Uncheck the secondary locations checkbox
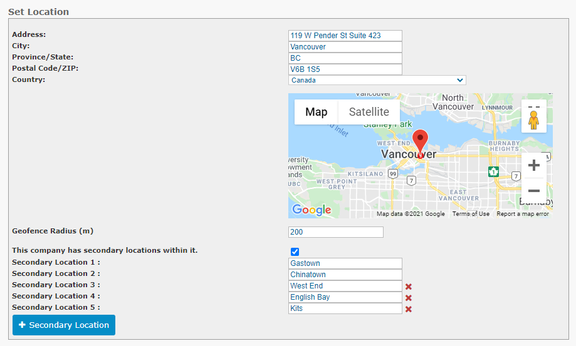This screenshot has width=576, height=346. click(295, 252)
